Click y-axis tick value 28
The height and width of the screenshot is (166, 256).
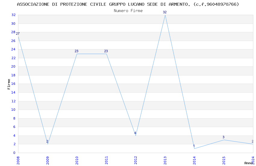tap(13, 32)
